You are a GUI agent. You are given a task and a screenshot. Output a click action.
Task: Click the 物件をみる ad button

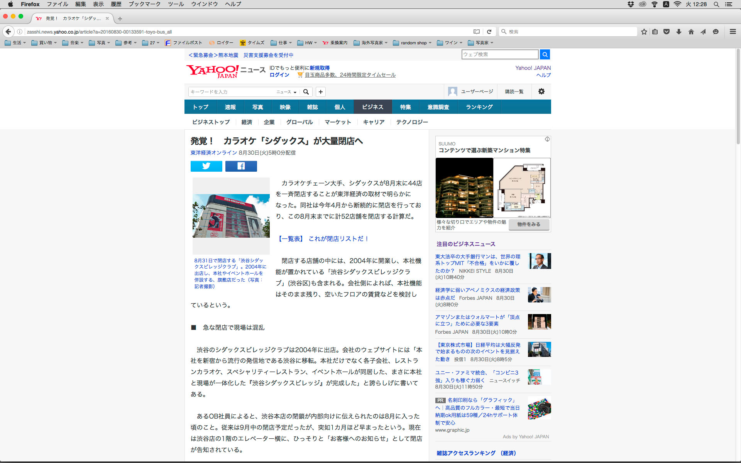pyautogui.click(x=529, y=225)
